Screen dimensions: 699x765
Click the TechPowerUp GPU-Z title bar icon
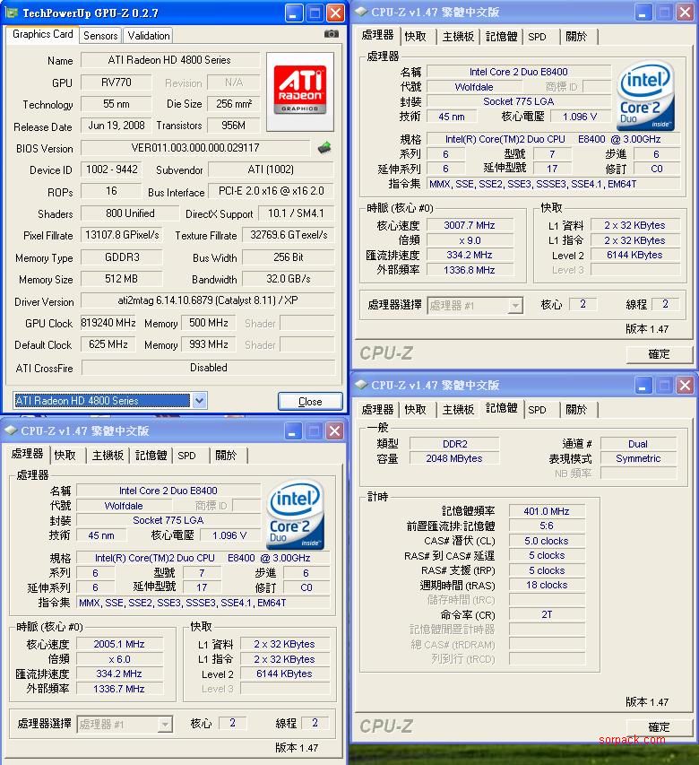[x=11, y=13]
